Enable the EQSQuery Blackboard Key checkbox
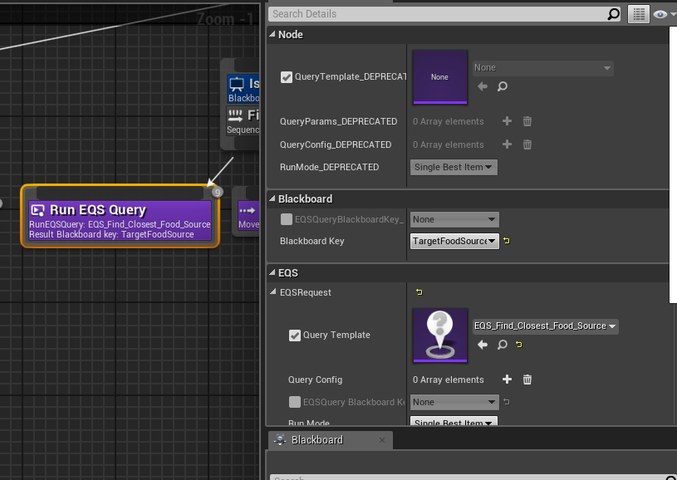Screen dimensions: 677x480 [294, 402]
